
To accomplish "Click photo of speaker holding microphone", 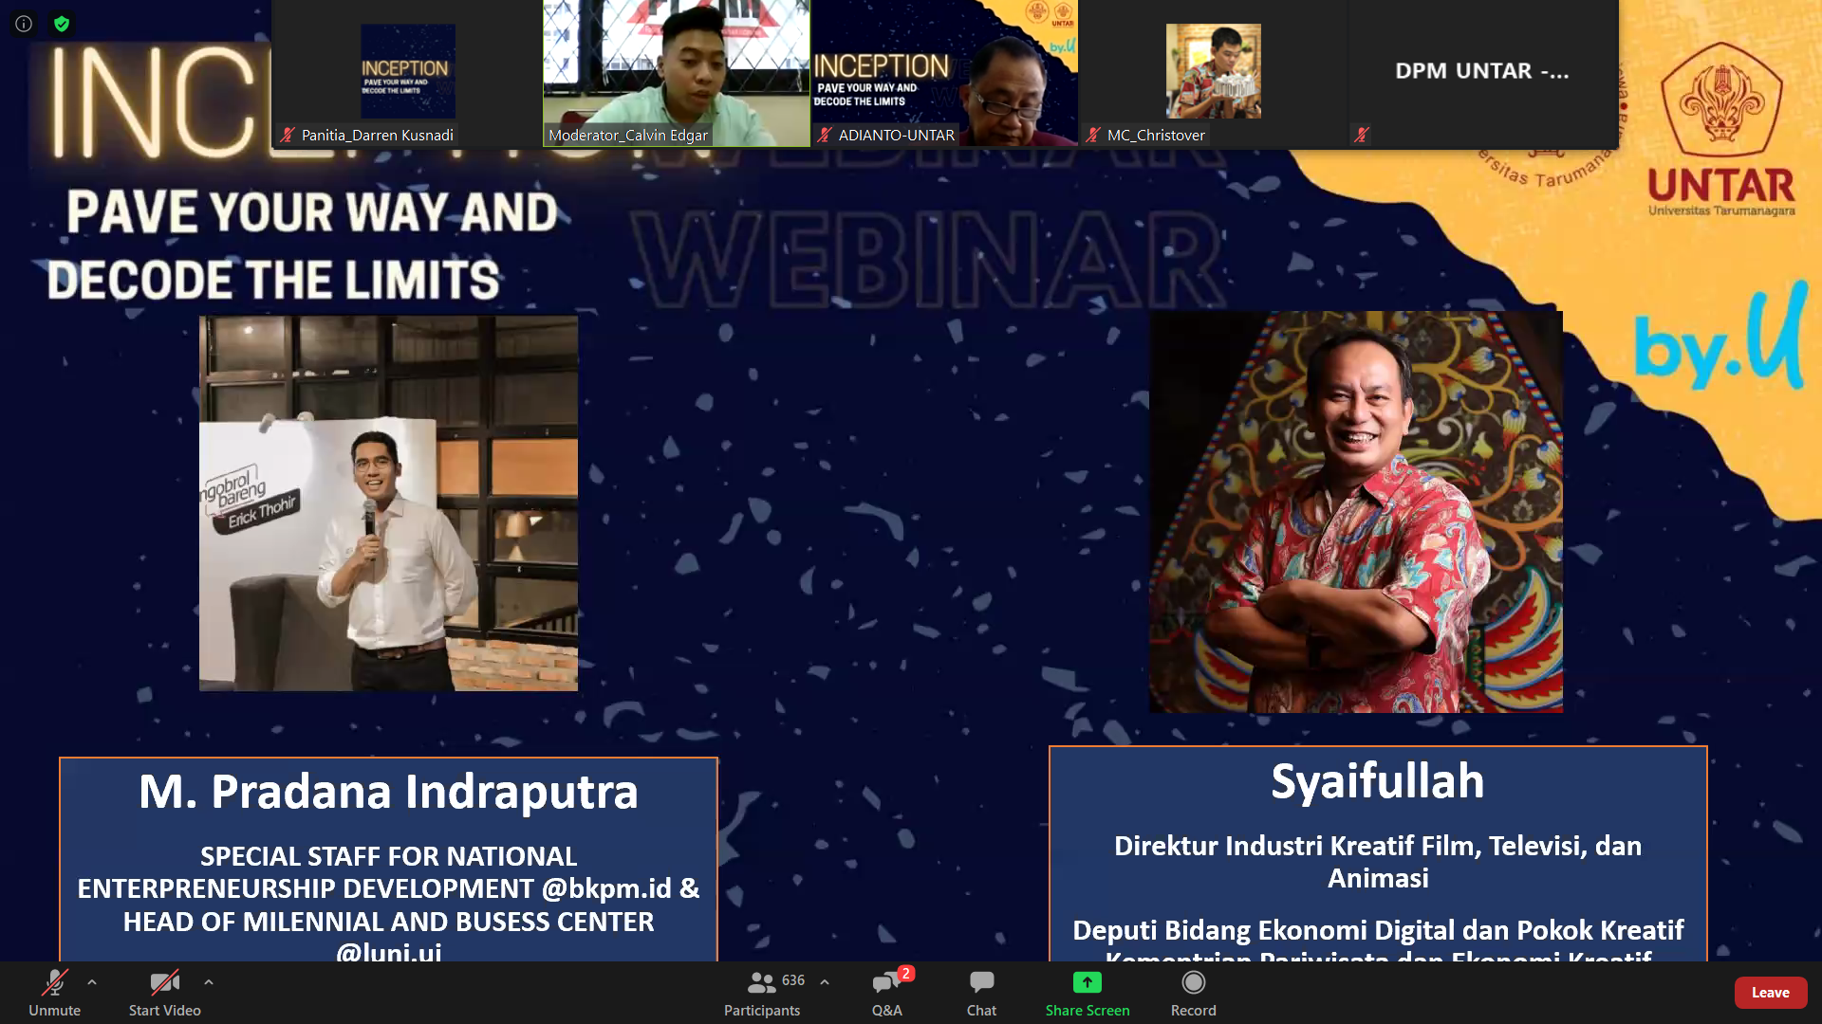I will click(x=388, y=503).
